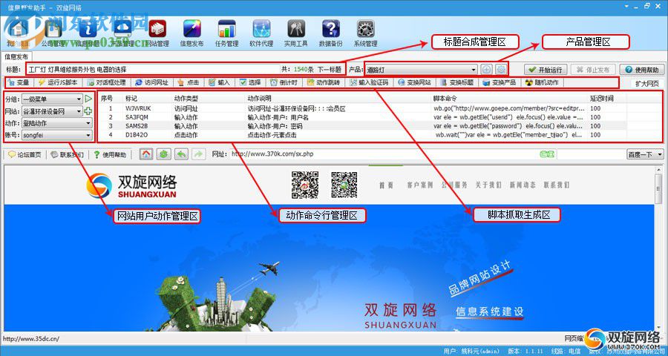Click the search box before 百度一下
This screenshot has height=356, width=668.
[x=591, y=154]
